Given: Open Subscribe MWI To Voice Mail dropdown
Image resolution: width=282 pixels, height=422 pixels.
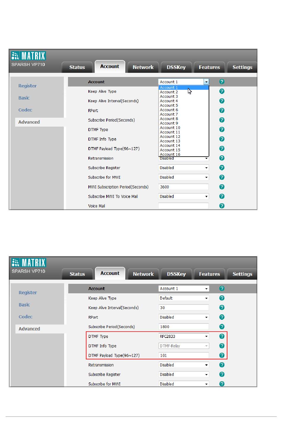Looking at the screenshot, I should click(184, 196).
